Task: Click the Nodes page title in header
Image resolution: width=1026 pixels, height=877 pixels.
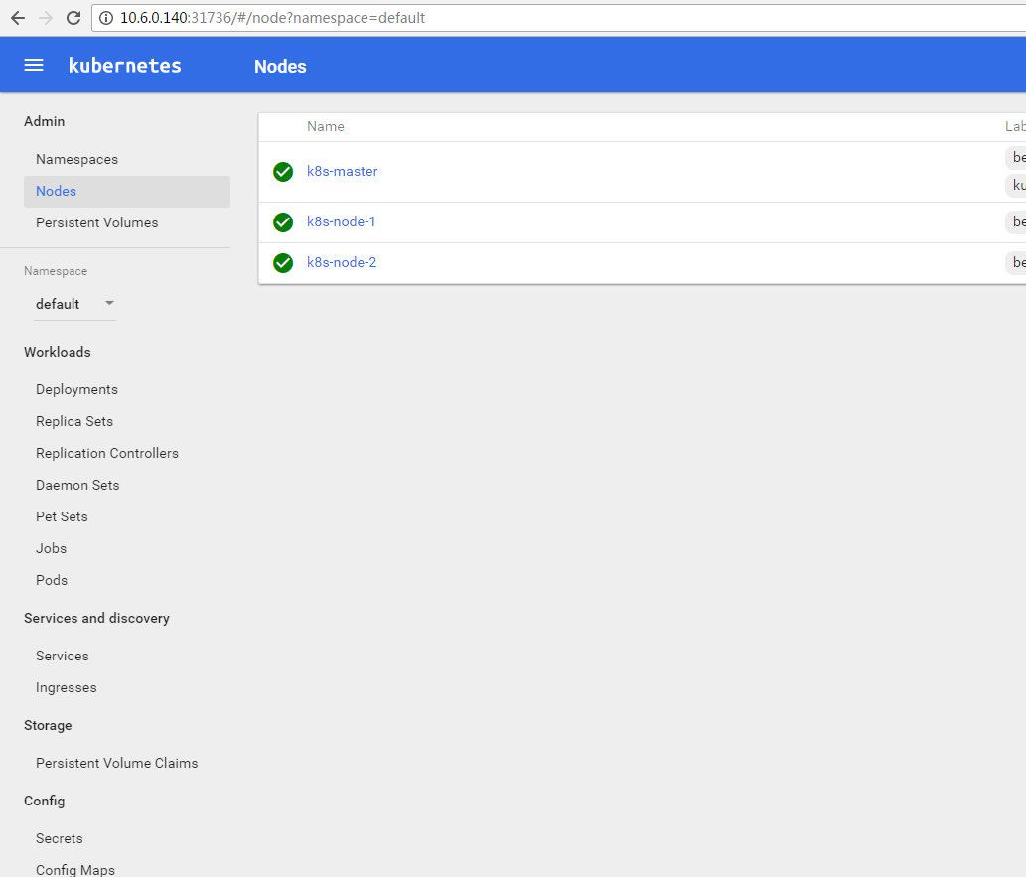Action: click(280, 67)
